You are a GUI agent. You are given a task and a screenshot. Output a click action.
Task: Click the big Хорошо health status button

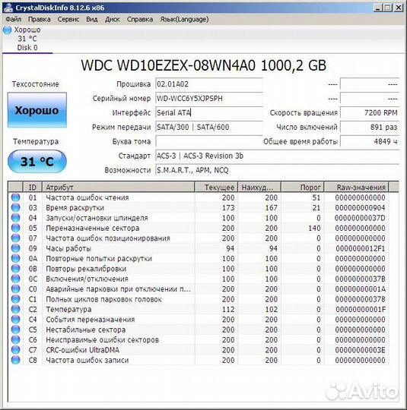click(37, 110)
